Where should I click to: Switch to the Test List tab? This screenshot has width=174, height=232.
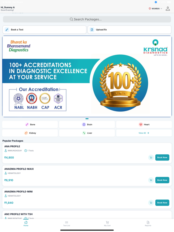(x=66, y=224)
